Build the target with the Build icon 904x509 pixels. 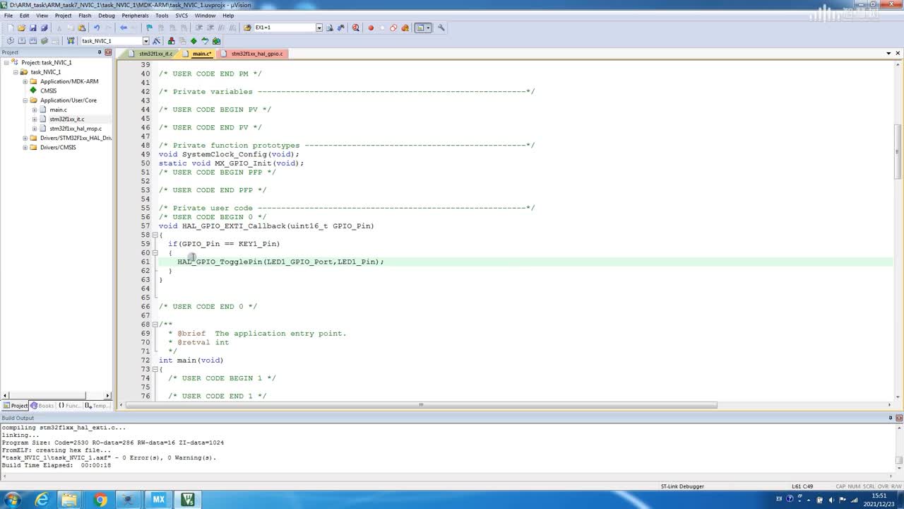coord(22,41)
